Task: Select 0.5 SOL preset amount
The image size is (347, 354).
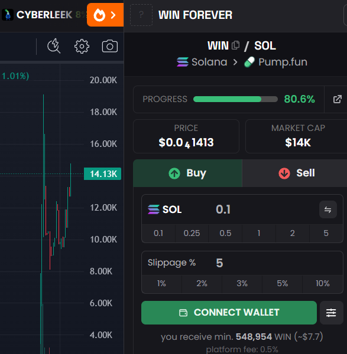Action: 225,233
